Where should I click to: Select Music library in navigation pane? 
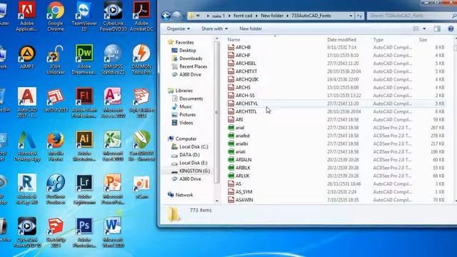tap(186, 106)
